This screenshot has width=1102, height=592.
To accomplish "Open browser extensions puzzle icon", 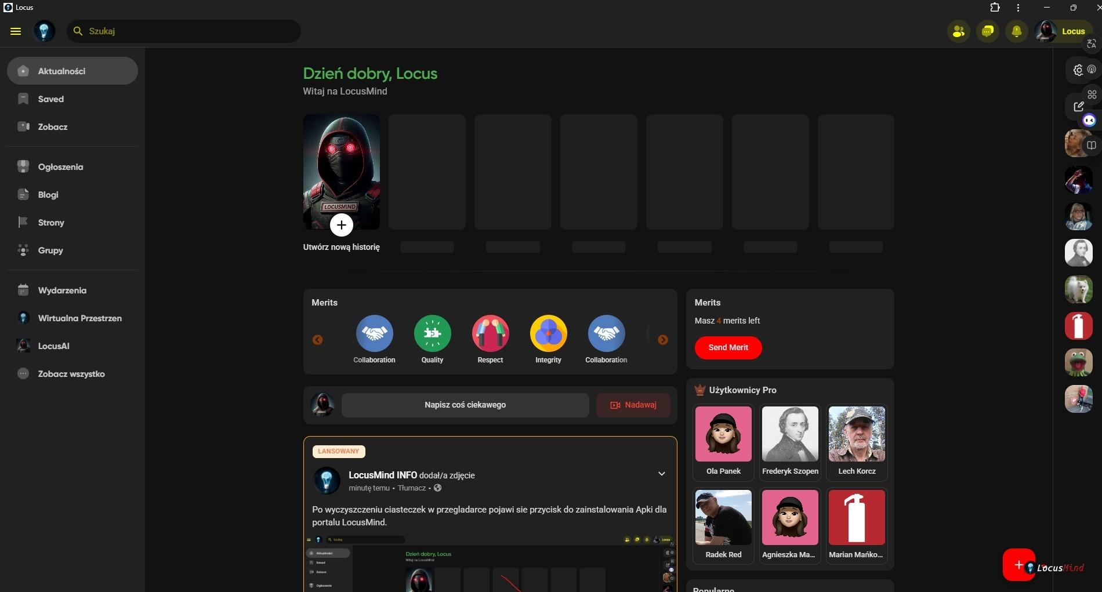I will 995,8.
